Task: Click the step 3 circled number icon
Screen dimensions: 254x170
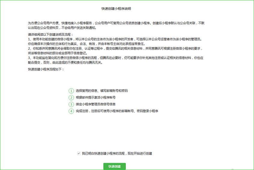Action: [x=71, y=104]
